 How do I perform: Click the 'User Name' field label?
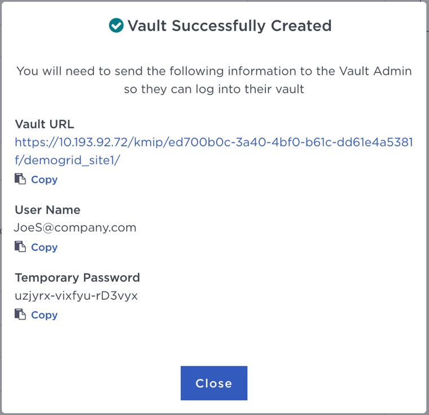pos(47,210)
